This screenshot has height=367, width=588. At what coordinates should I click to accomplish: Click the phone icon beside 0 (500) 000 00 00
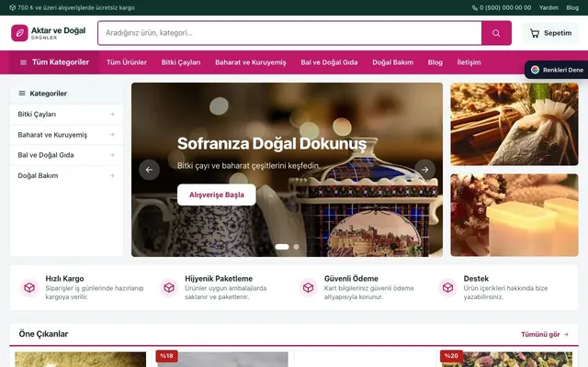pyautogui.click(x=475, y=7)
